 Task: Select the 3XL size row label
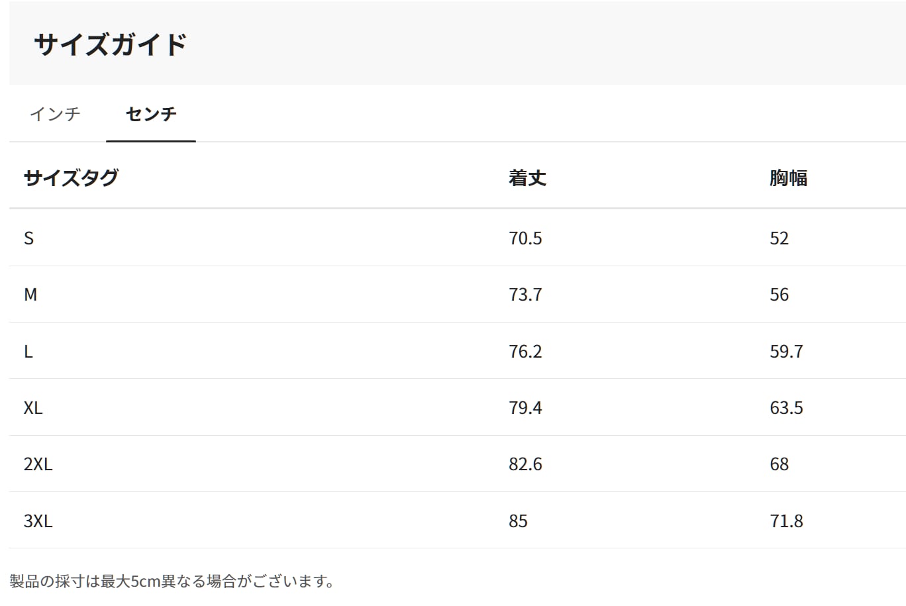point(38,521)
